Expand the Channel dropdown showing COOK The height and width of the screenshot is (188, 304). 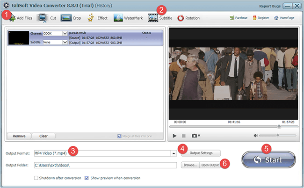65,34
